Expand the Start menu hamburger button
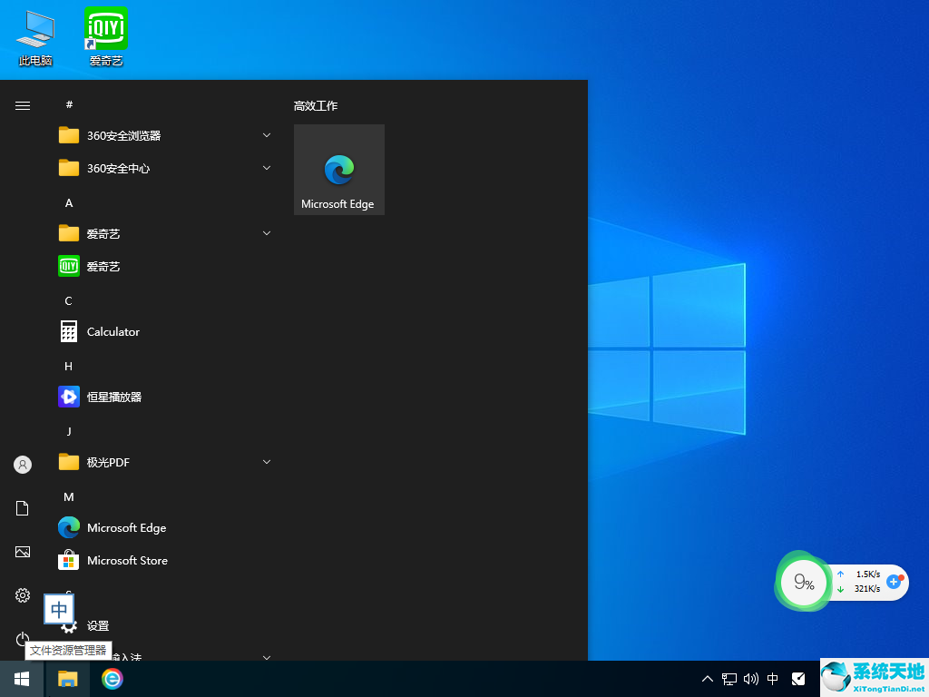The height and width of the screenshot is (697, 929). click(x=23, y=105)
